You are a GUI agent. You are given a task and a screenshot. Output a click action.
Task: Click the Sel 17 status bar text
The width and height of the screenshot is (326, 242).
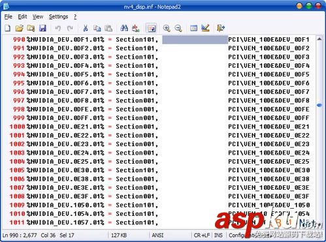click(67, 235)
